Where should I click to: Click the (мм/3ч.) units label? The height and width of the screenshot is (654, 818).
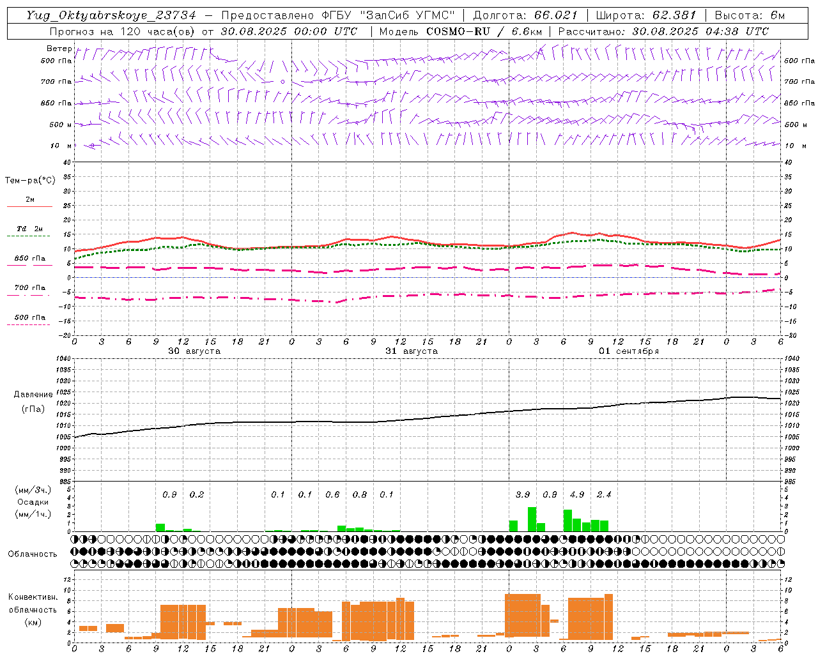coord(33,490)
